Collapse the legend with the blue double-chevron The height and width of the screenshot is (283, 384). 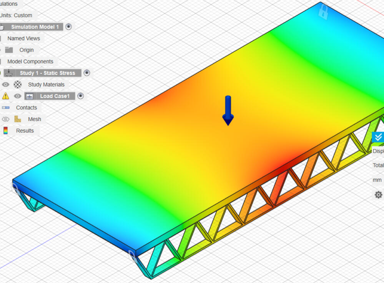[378, 137]
